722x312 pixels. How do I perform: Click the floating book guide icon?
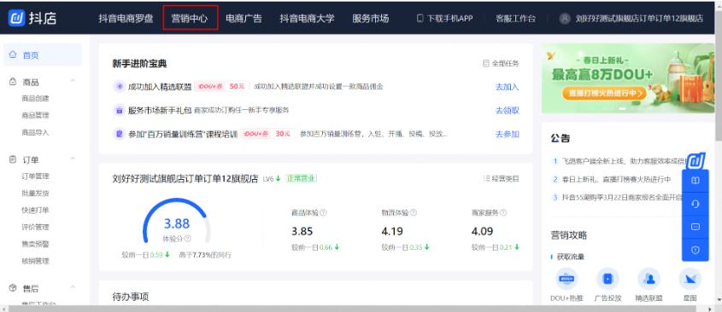(x=696, y=181)
